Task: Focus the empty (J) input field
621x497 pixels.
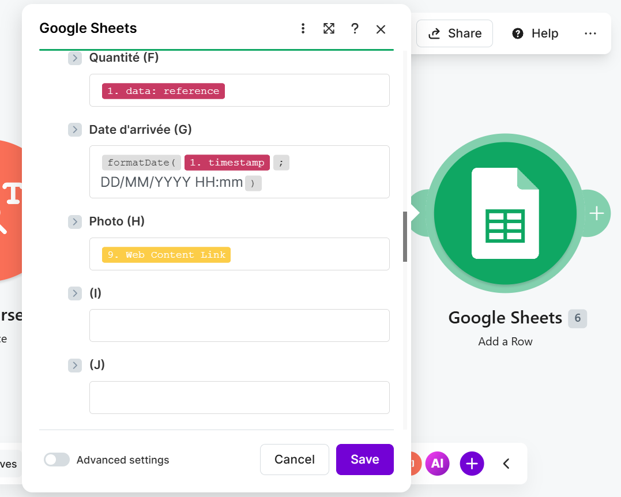Action: 240,398
